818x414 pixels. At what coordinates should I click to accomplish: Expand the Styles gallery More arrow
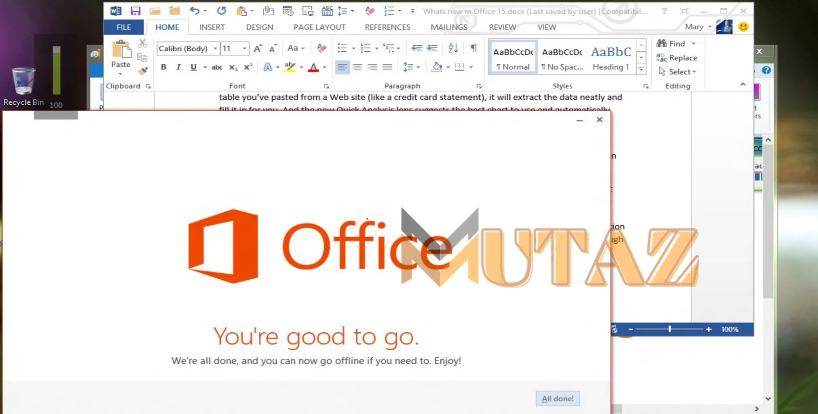tap(641, 70)
